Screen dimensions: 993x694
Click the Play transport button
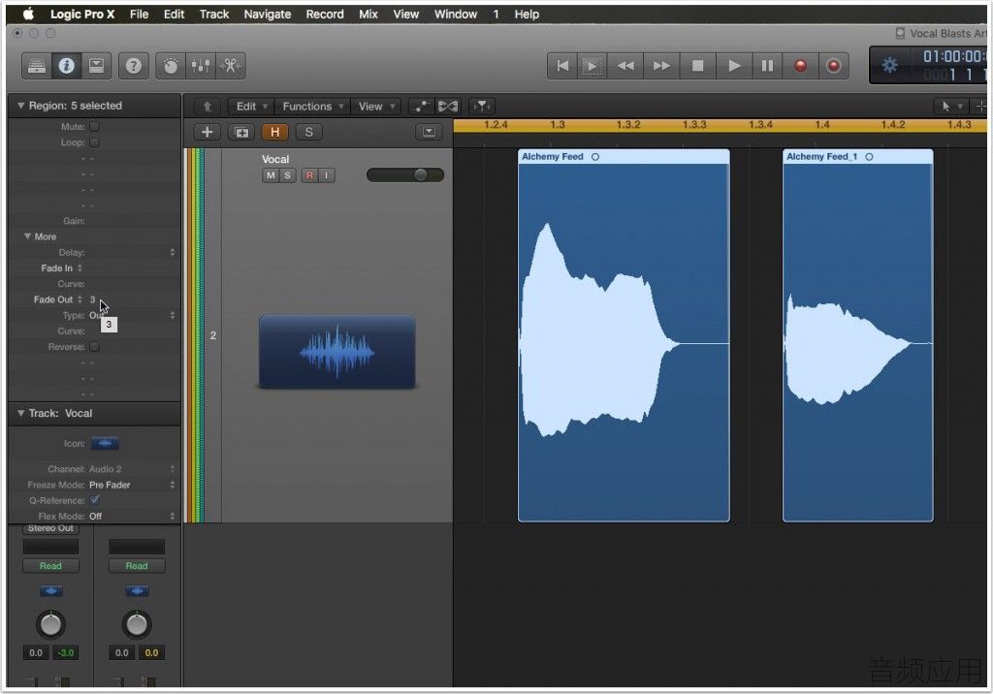tap(734, 66)
